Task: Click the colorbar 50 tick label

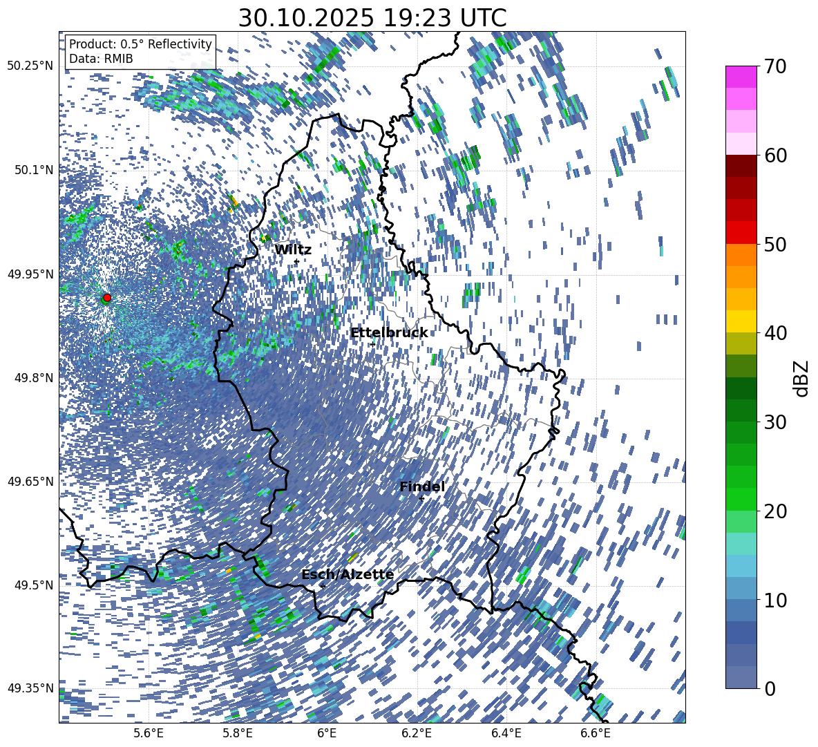Action: (776, 244)
